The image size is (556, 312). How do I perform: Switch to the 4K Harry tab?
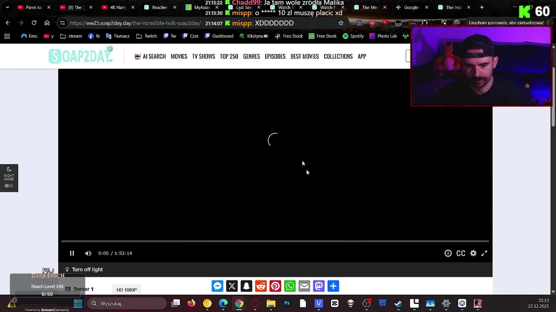117,7
